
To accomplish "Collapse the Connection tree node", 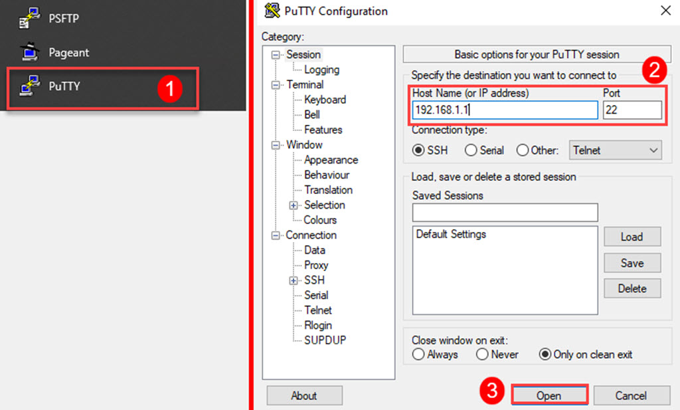I will (276, 235).
